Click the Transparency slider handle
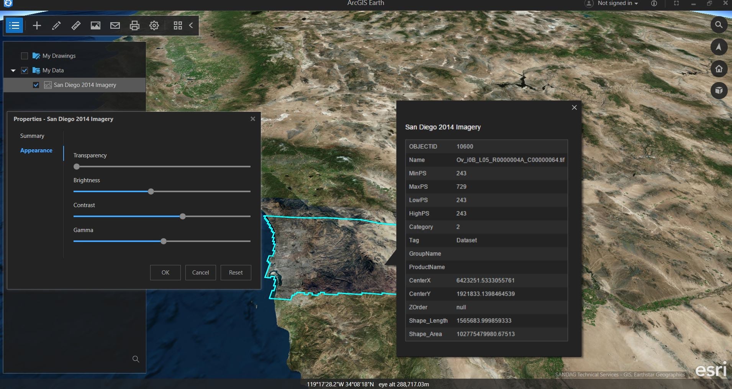The image size is (732, 389). 77,167
